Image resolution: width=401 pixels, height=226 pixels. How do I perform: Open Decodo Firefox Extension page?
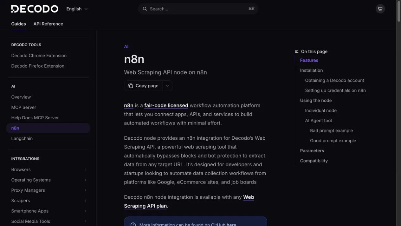point(38,66)
